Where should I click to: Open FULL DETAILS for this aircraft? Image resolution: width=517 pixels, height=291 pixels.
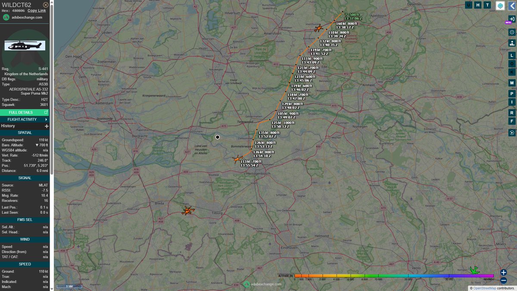click(25, 113)
